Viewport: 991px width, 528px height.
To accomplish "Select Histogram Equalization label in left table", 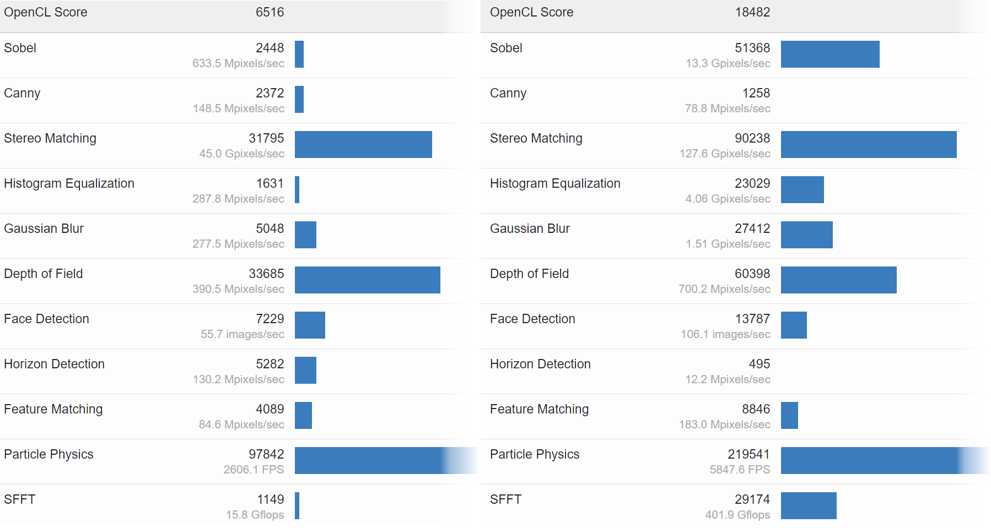I will tap(69, 184).
